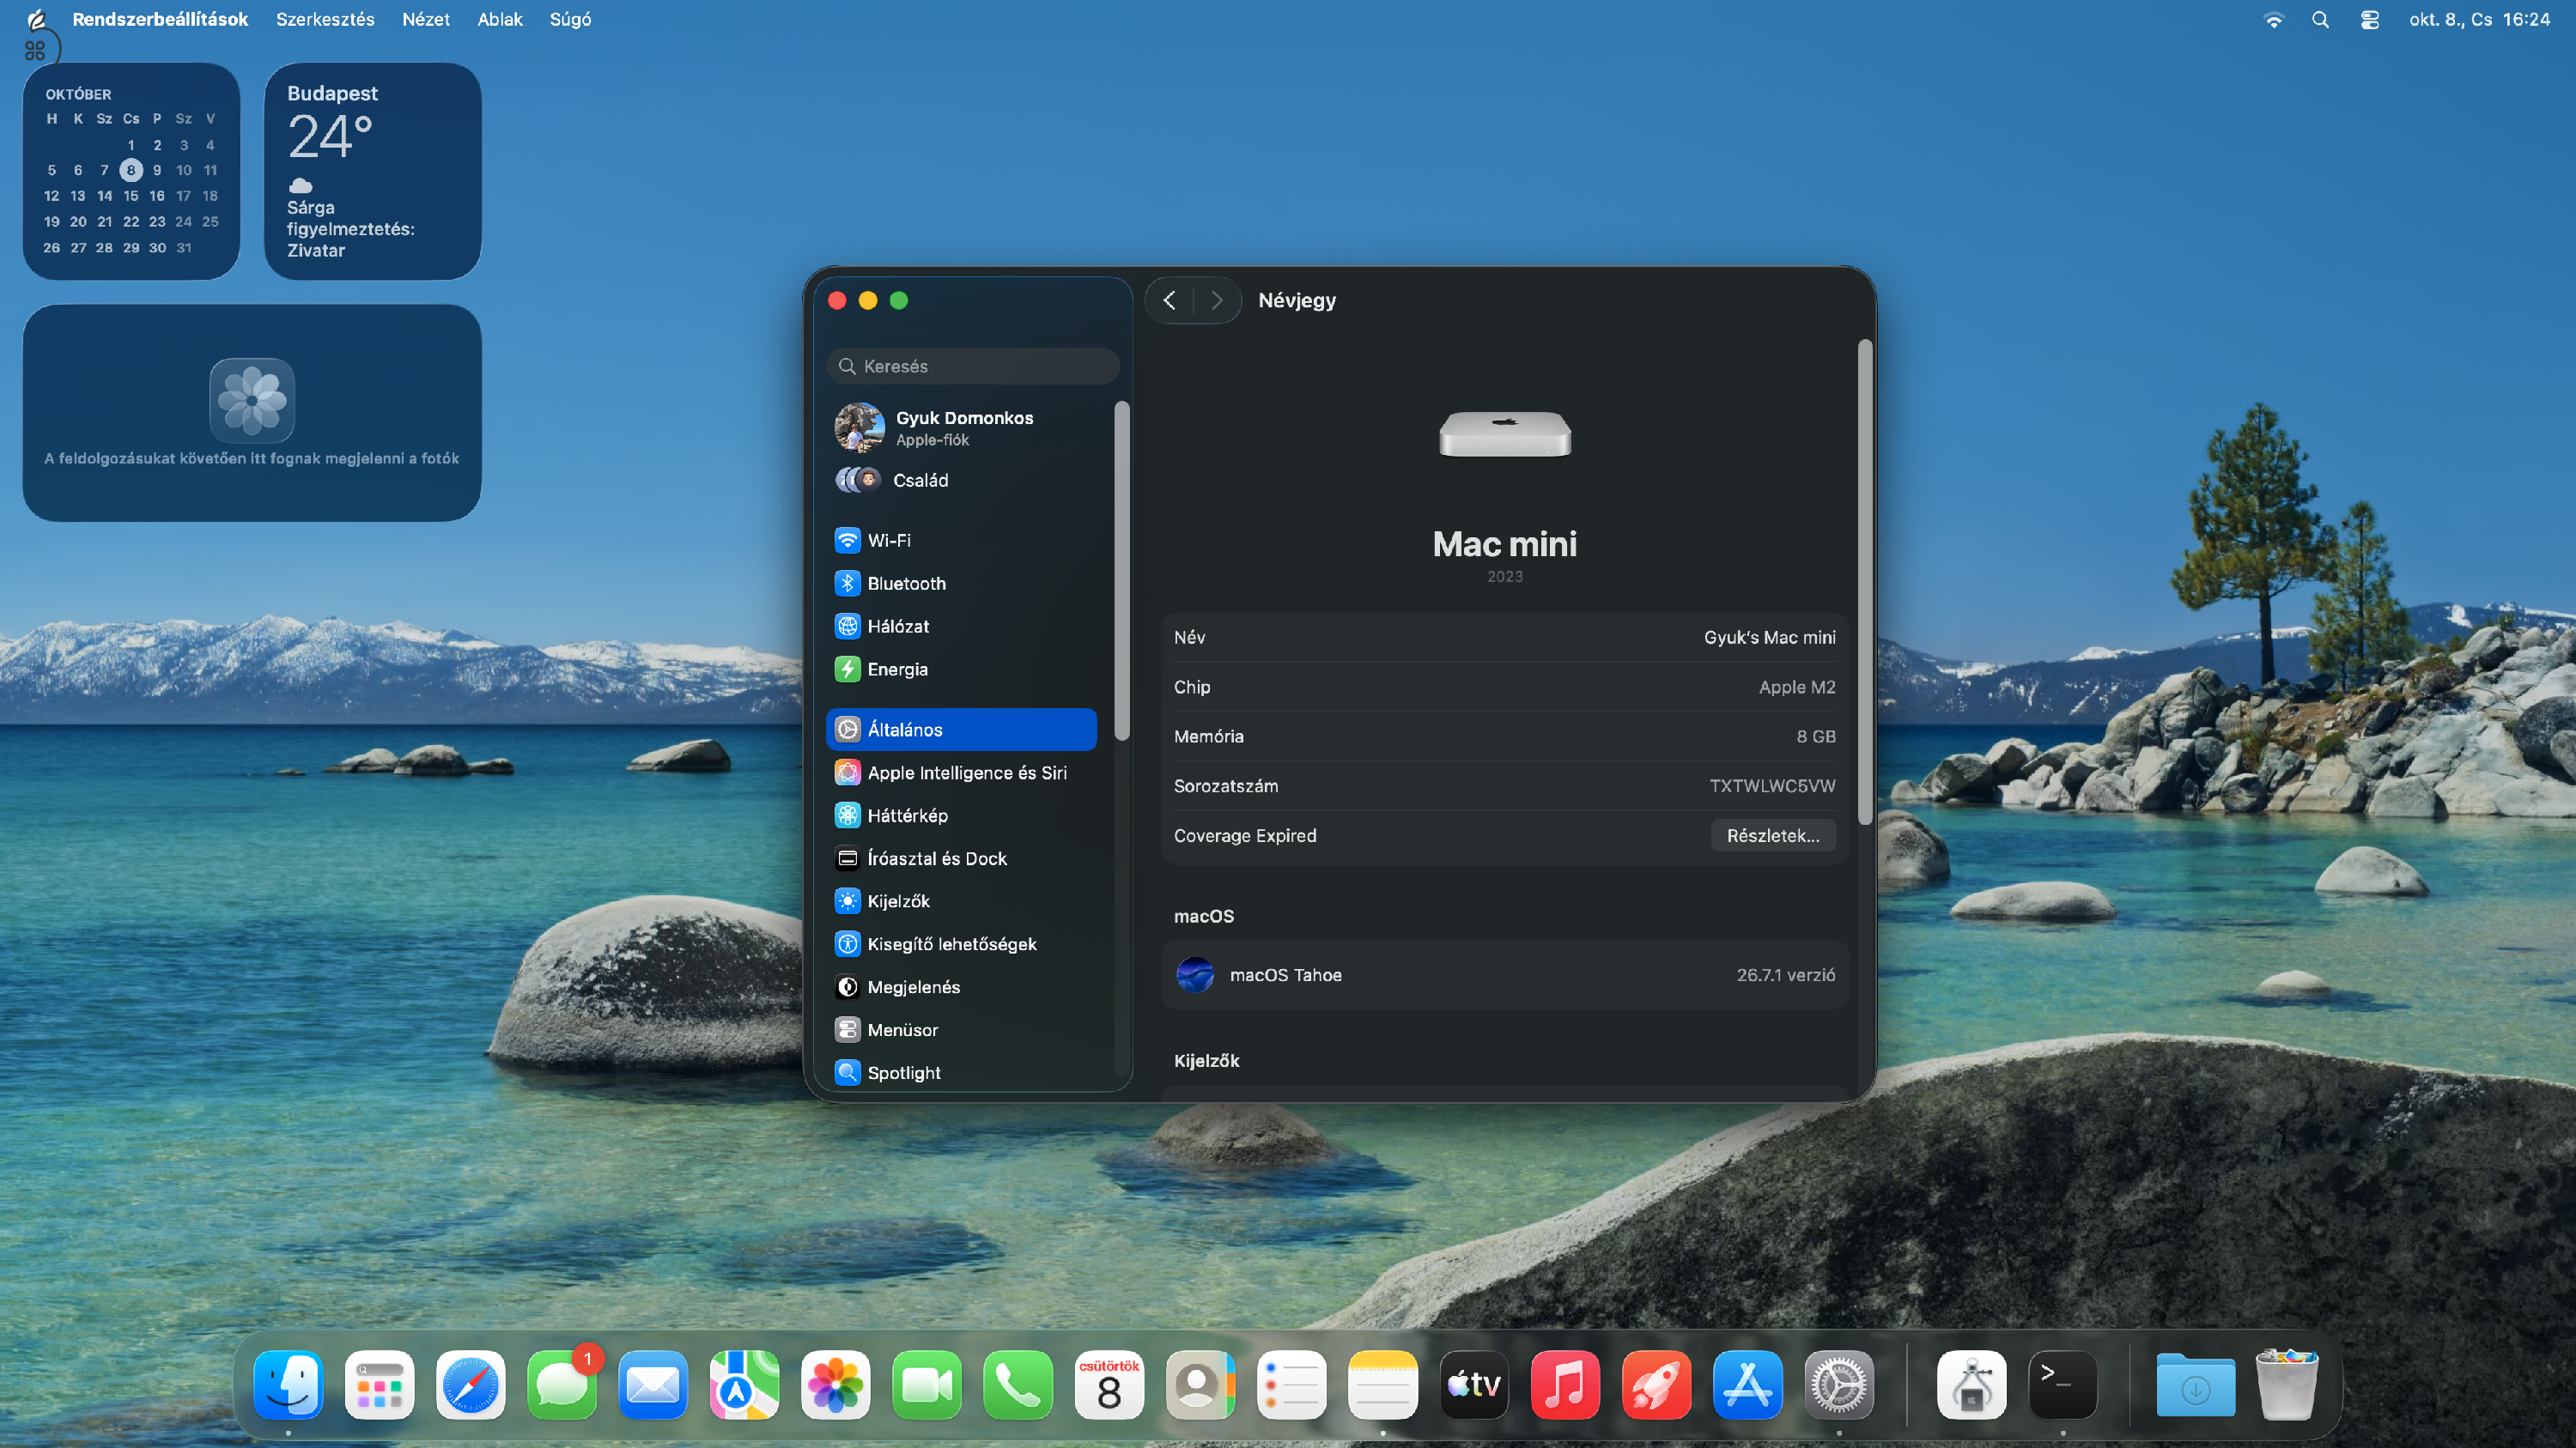Viewport: 2576px width, 1448px height.
Task: Select Menüsor in the sidebar
Action: click(961, 1029)
